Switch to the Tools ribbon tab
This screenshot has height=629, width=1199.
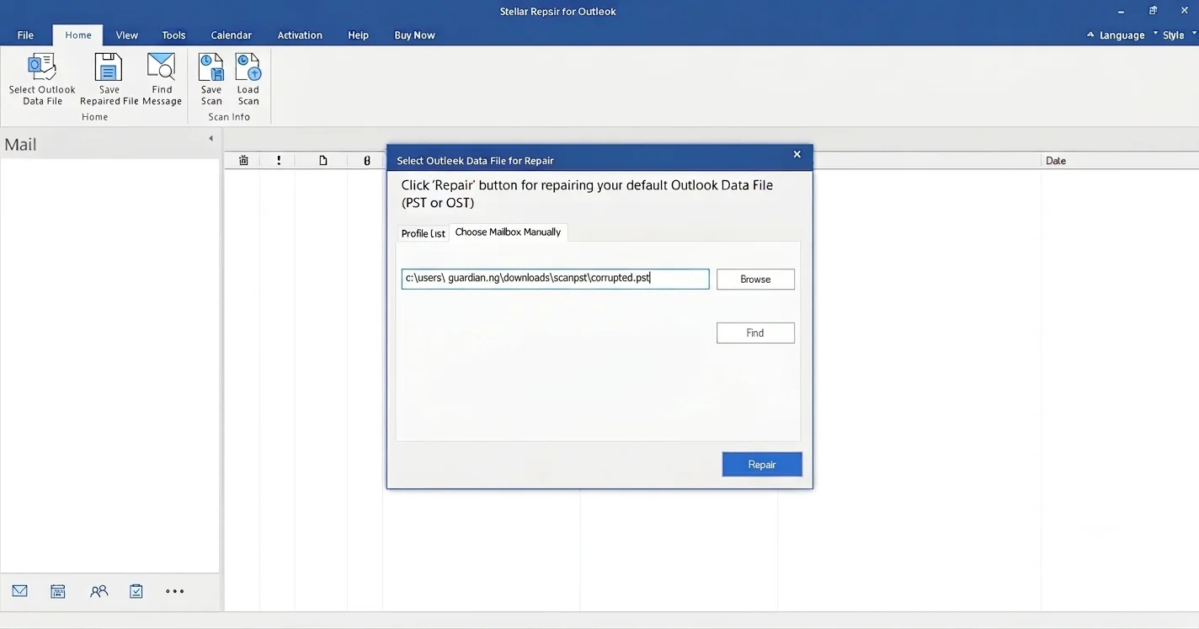coord(174,35)
